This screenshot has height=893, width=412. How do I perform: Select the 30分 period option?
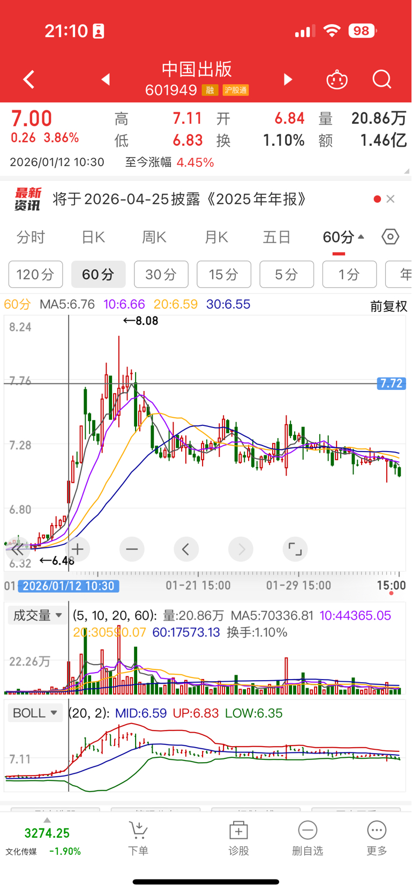161,275
